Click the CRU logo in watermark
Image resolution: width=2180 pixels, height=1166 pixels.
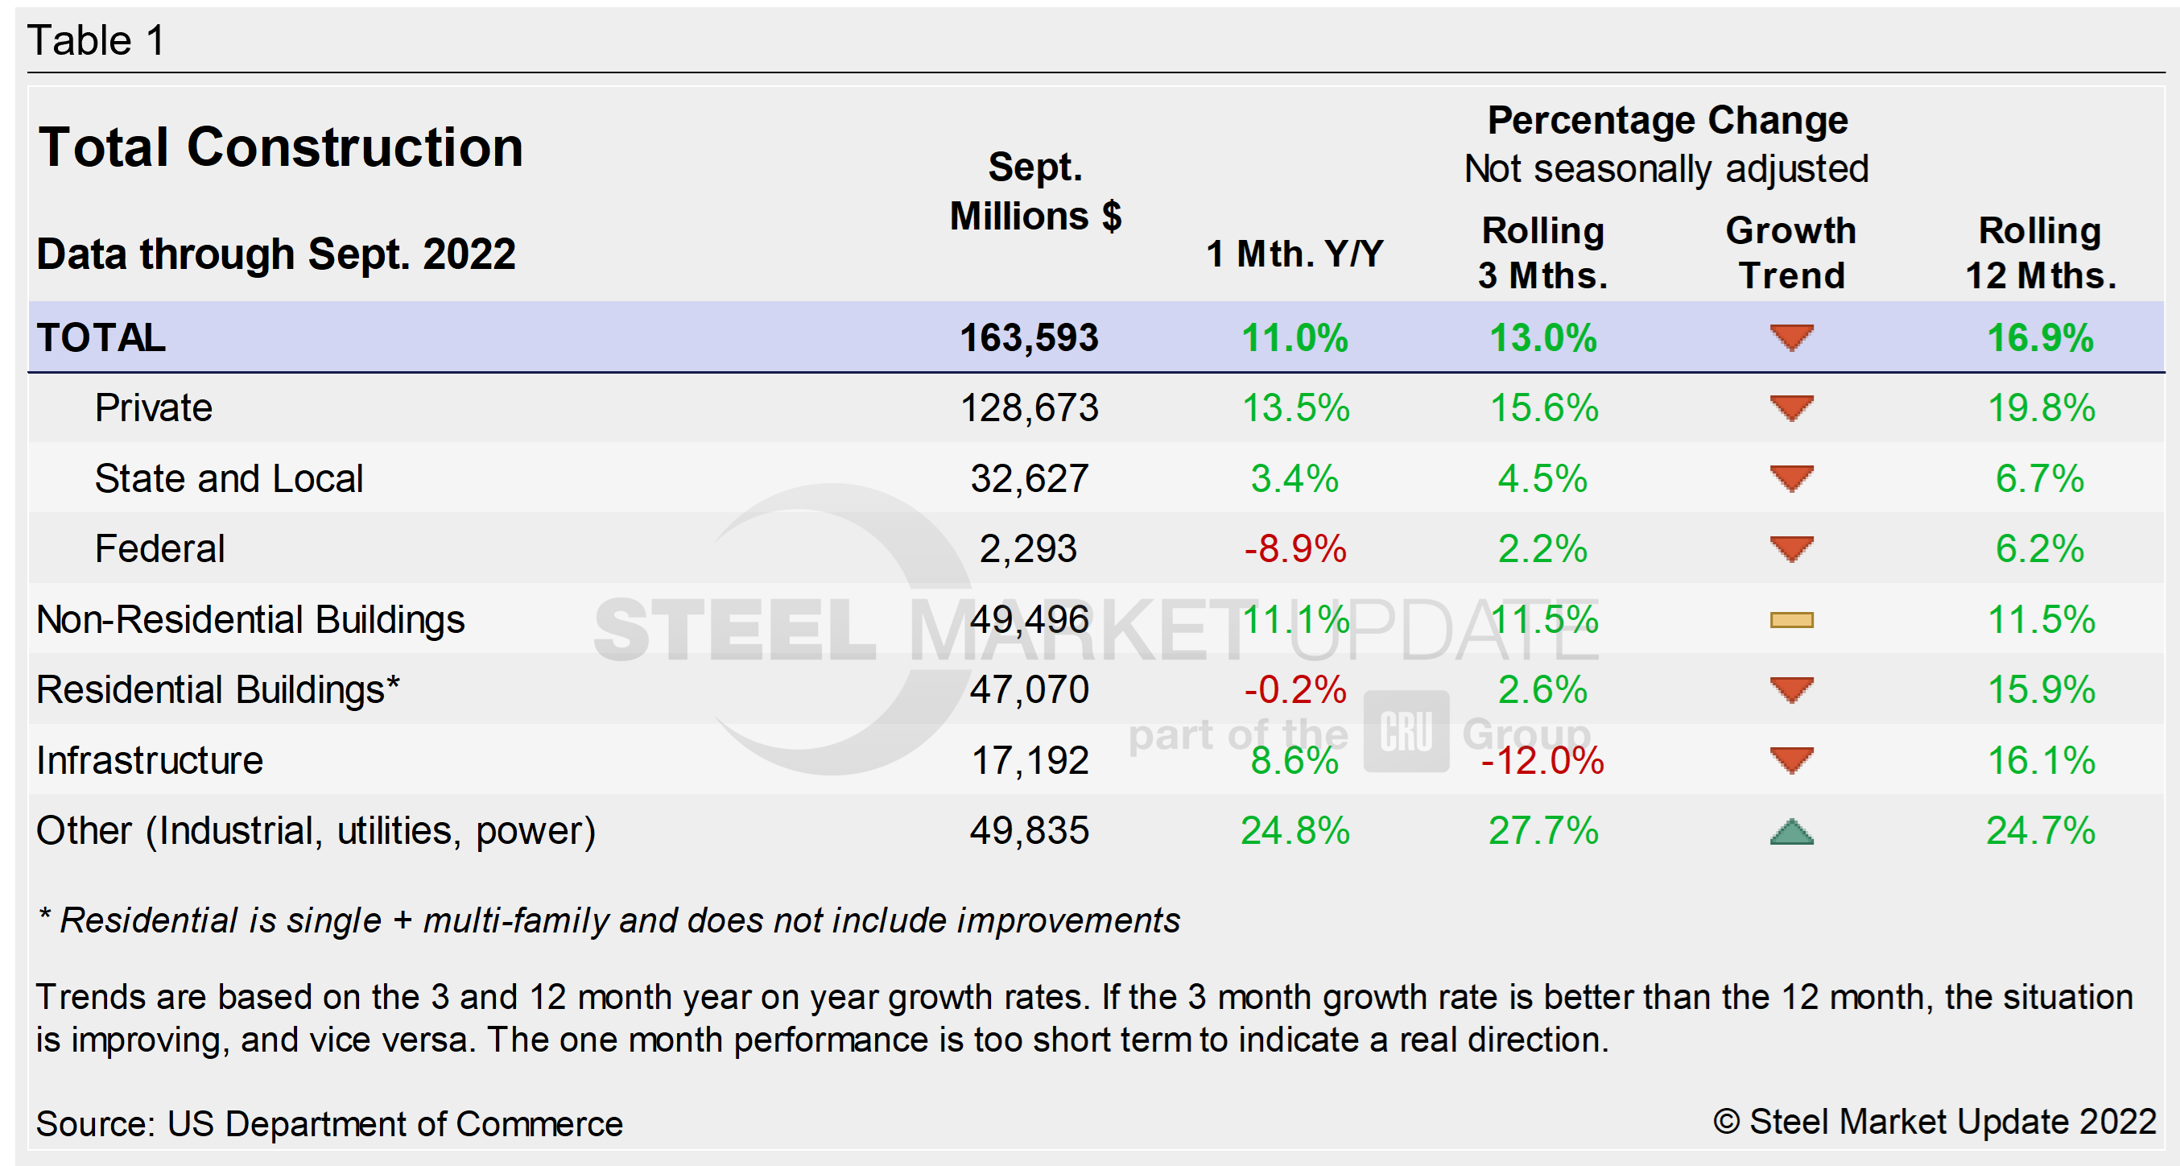1406,730
